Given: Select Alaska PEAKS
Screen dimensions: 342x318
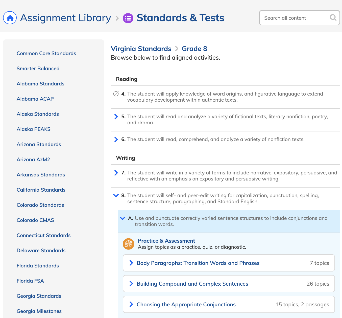Looking at the screenshot, I should (34, 129).
